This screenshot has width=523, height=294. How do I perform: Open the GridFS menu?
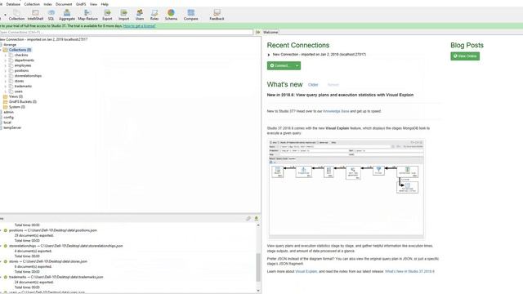[x=81, y=4]
